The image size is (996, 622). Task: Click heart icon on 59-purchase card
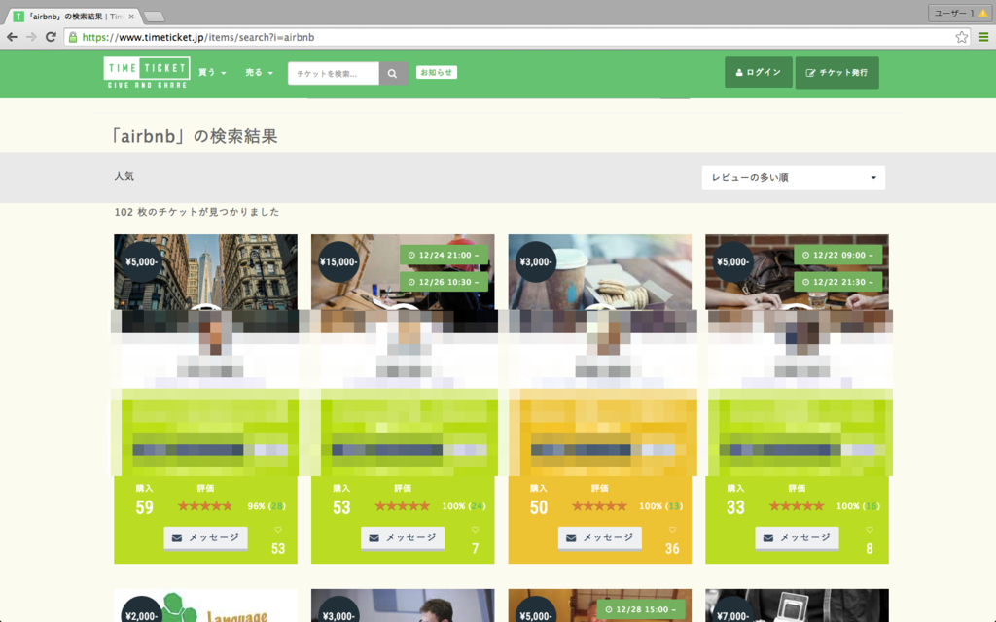tap(277, 530)
